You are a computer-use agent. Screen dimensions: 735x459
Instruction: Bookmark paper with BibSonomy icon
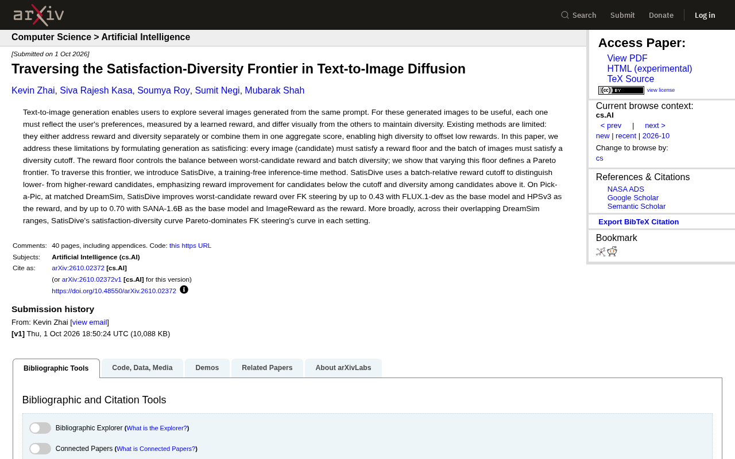601,251
